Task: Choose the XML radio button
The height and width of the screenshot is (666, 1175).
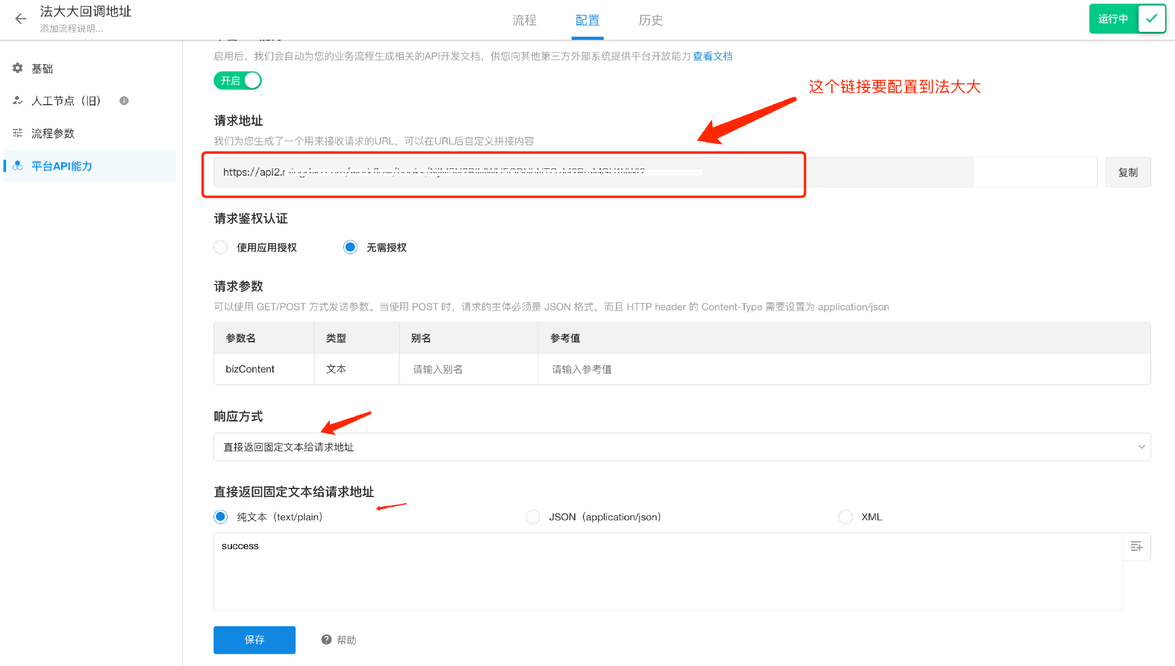Action: click(845, 517)
